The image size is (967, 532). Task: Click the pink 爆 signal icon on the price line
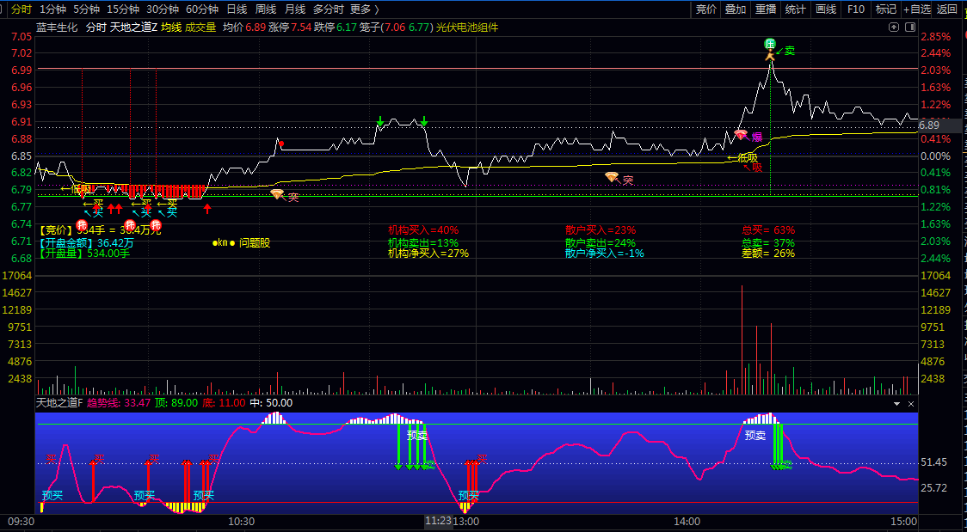coord(741,135)
